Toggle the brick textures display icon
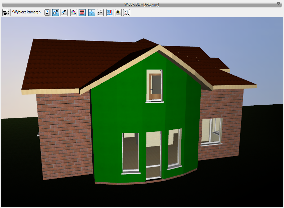Image resolution: width=284 pixels, height=208 pixels. 82,12
